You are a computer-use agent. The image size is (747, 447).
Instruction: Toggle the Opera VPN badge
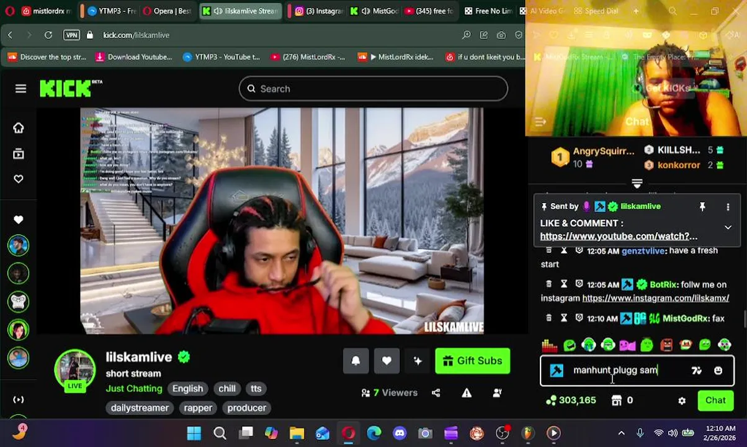point(71,35)
